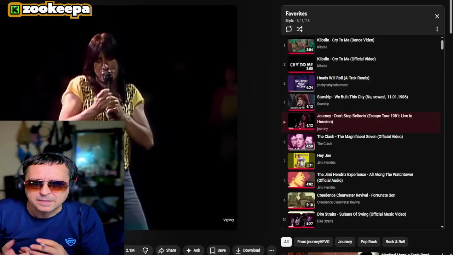This screenshot has height=255, width=453.
Task: Play Kilotile Cry To Me Dance Video
Action: pos(345,40)
